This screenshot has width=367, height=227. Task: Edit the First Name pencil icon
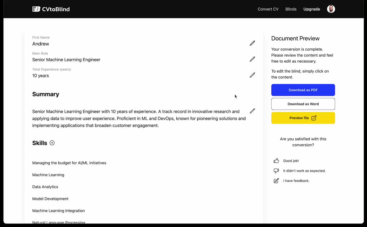point(252,43)
